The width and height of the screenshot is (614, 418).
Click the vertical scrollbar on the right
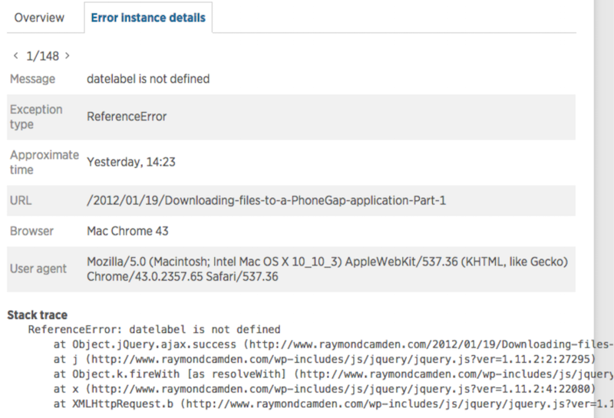[604, 209]
